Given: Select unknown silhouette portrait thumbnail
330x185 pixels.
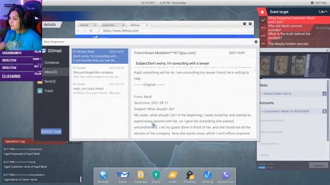Looking at the screenshot, I should (318, 65).
